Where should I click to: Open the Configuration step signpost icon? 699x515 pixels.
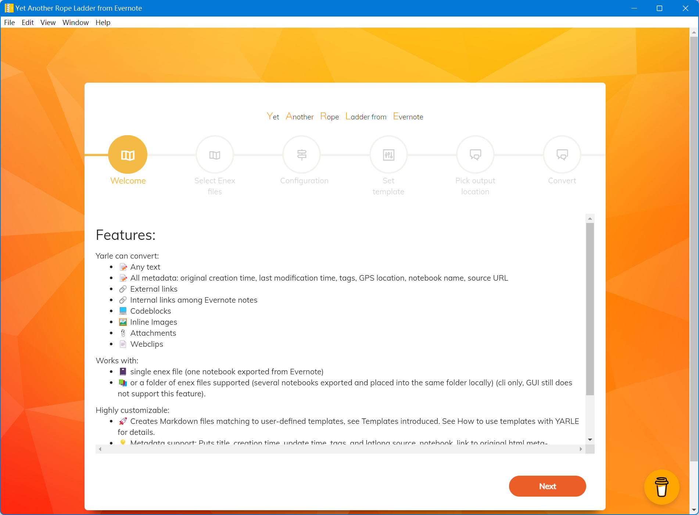301,155
